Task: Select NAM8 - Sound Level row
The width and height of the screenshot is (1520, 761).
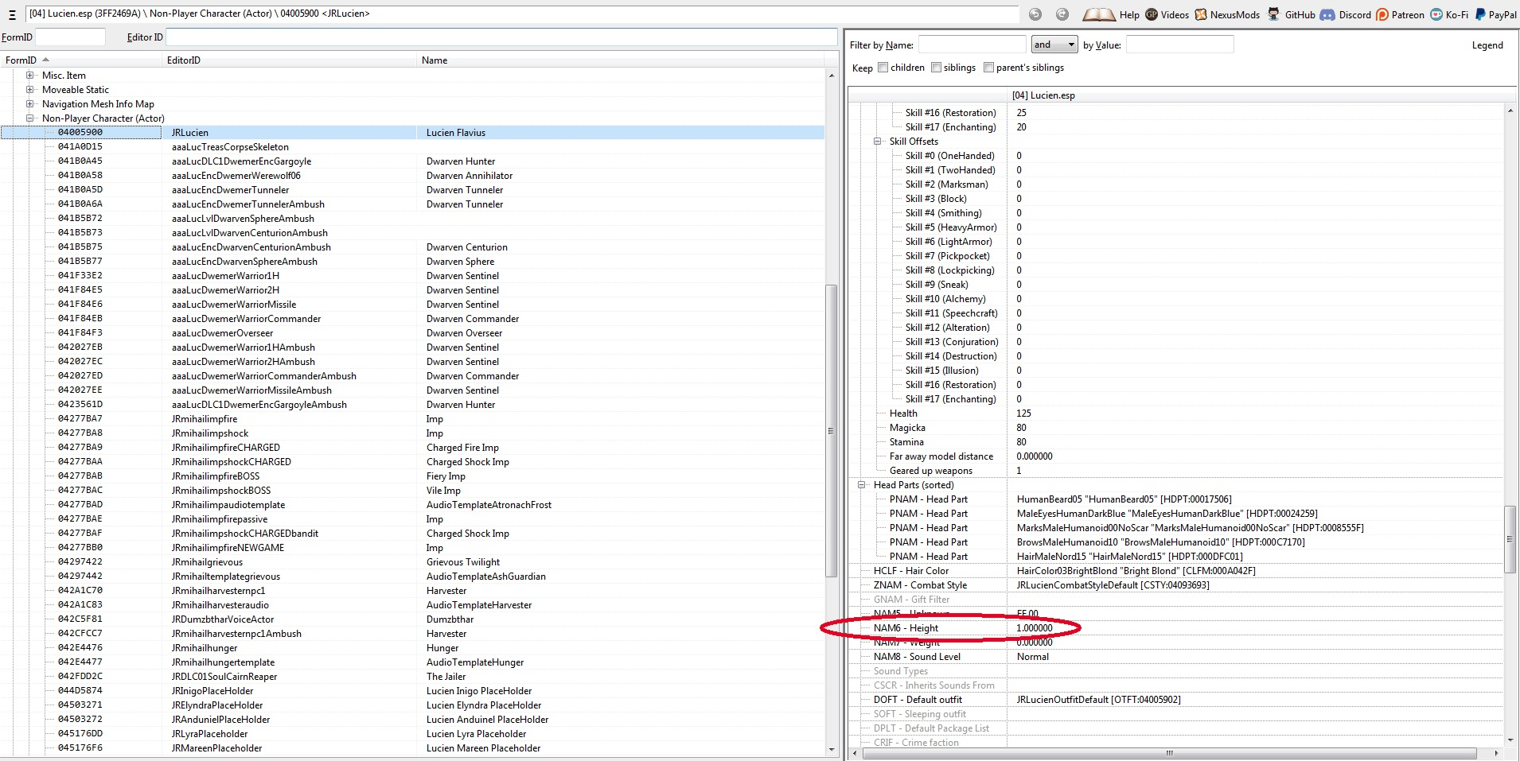Action: pos(1175,657)
